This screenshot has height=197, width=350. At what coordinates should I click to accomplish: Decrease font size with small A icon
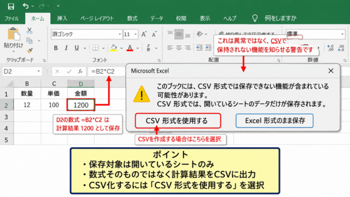[x=154, y=34]
